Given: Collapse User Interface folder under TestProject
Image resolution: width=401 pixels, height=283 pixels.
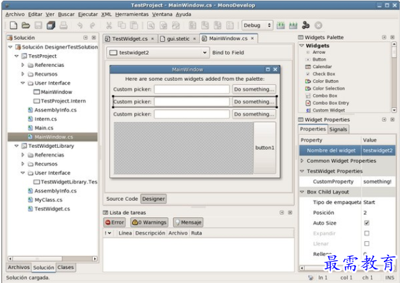Looking at the screenshot, I should click(x=23, y=83).
